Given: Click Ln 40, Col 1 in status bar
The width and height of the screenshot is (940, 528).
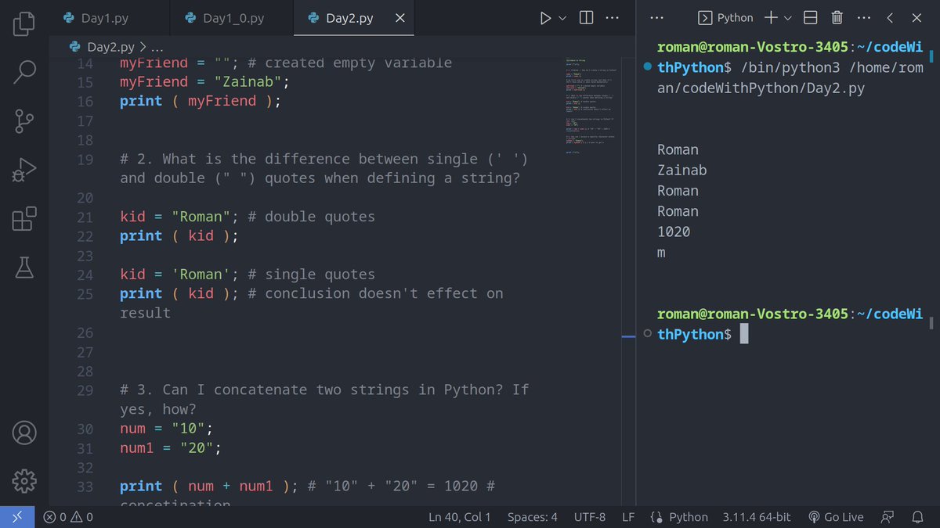Looking at the screenshot, I should pyautogui.click(x=460, y=517).
